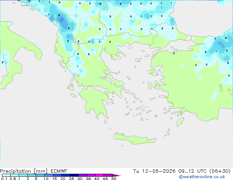Click the '4' precipitation value on the map
This screenshot has height=180, width=233.
click(69, 28)
